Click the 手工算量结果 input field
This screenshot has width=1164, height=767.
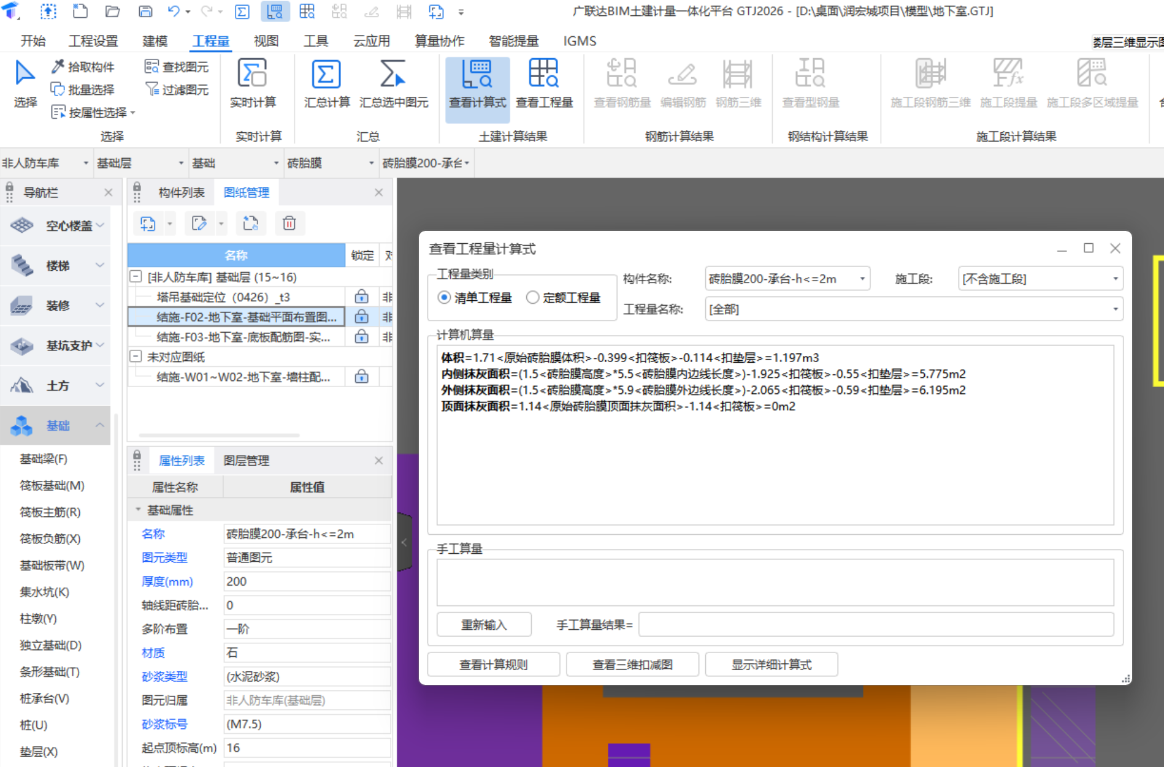click(876, 625)
